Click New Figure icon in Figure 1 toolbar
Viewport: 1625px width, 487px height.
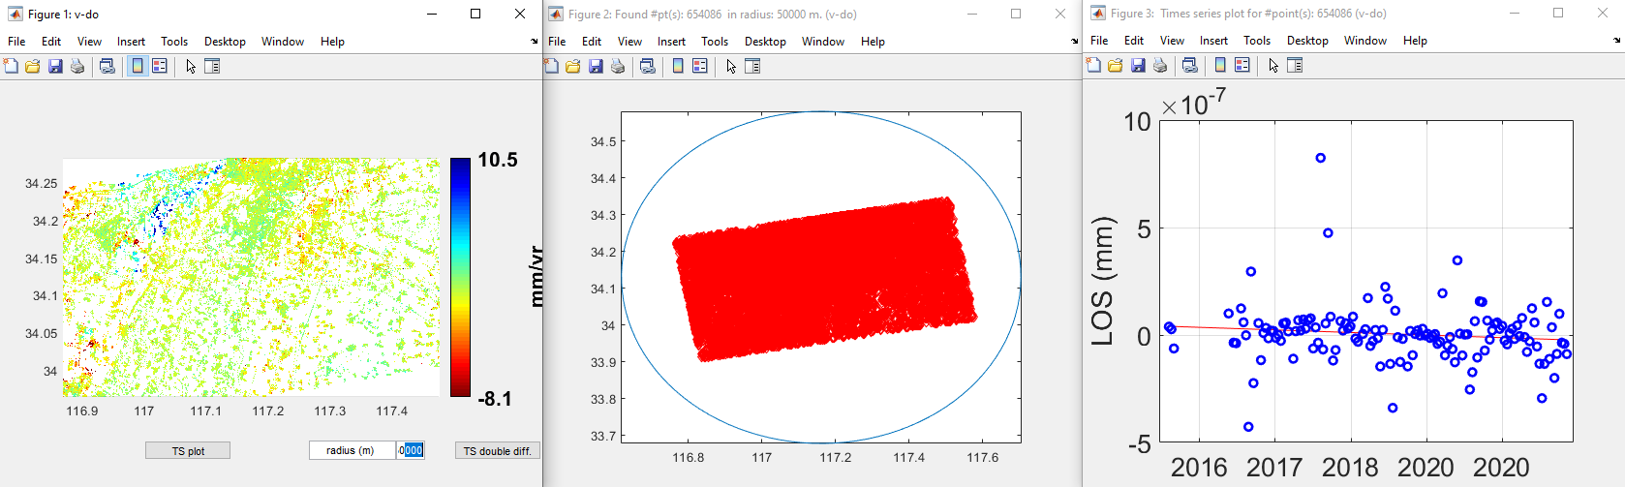[x=11, y=66]
